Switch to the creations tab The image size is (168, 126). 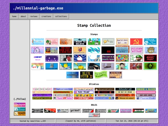point(46,16)
